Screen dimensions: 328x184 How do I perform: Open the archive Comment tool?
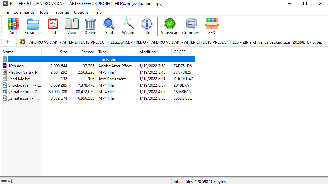[191, 24]
